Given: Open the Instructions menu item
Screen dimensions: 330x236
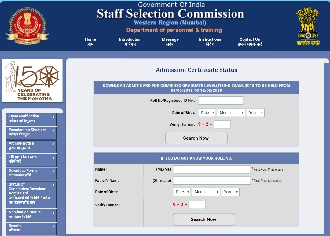Looking at the screenshot, I should pos(210,42).
